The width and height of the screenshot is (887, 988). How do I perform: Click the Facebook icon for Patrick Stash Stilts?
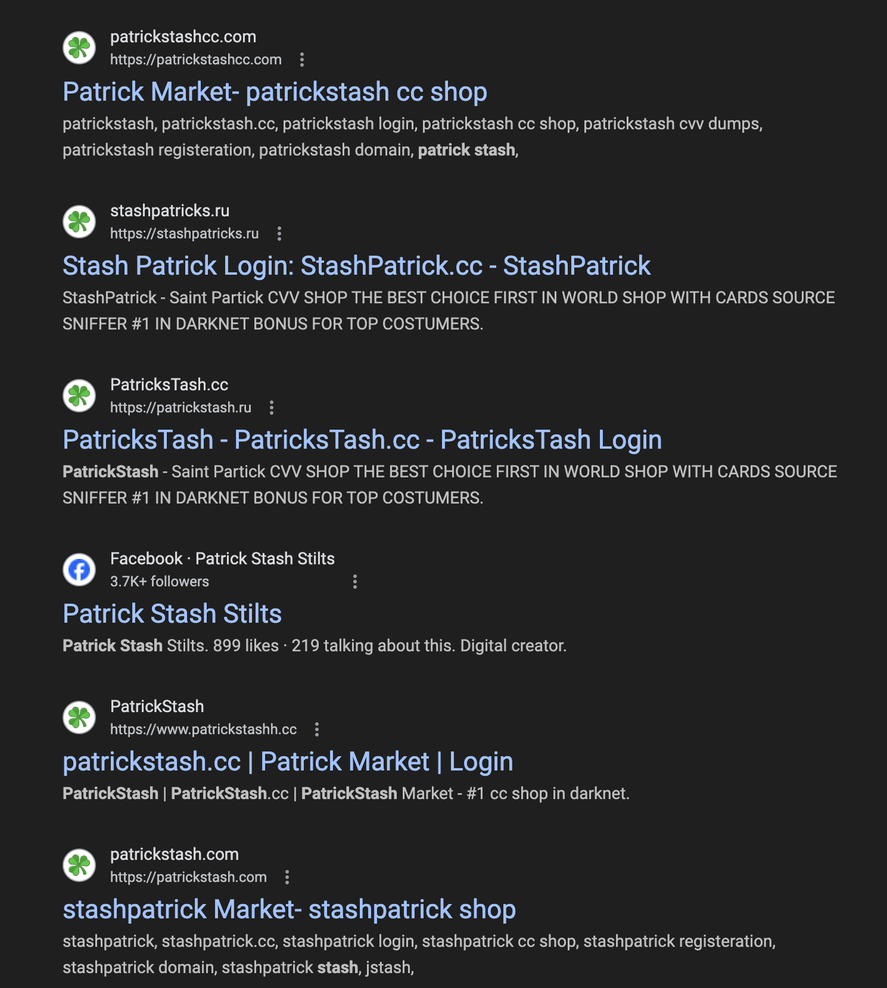(78, 569)
